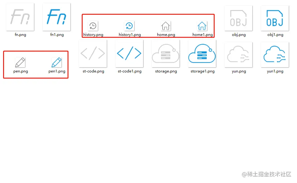Click the st-code1.png file name

click(130, 71)
